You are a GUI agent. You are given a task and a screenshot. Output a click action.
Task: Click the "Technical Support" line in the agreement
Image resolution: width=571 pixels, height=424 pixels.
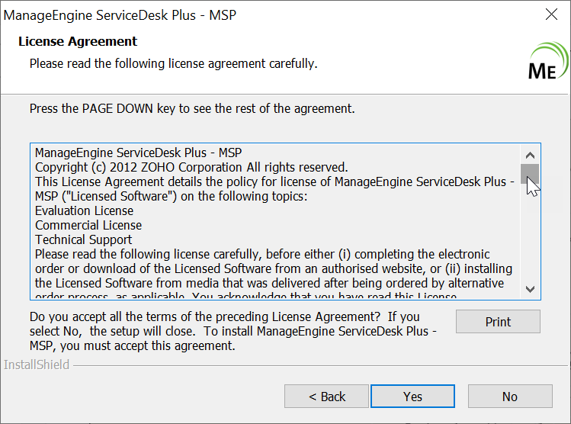click(x=84, y=239)
